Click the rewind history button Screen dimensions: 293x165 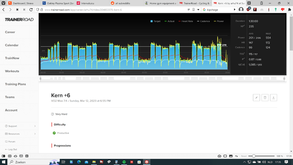[17, 9]
